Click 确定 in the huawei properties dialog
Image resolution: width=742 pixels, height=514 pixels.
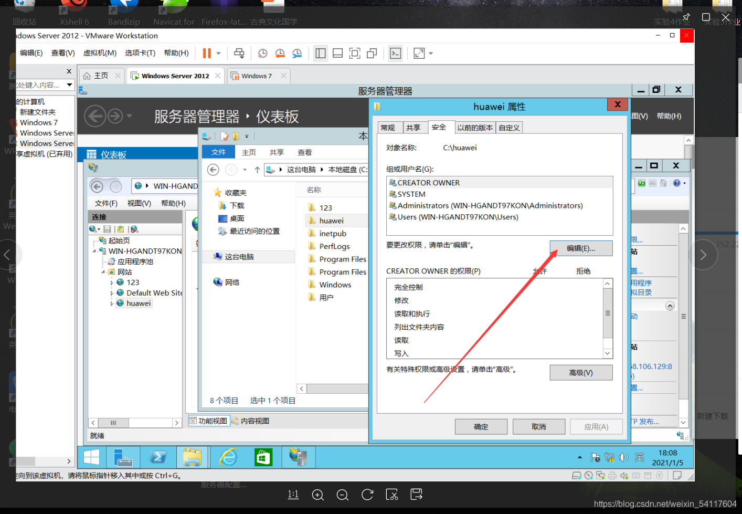point(481,427)
